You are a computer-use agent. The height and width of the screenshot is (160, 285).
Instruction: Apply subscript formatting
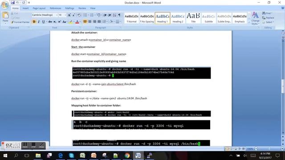click(55, 22)
